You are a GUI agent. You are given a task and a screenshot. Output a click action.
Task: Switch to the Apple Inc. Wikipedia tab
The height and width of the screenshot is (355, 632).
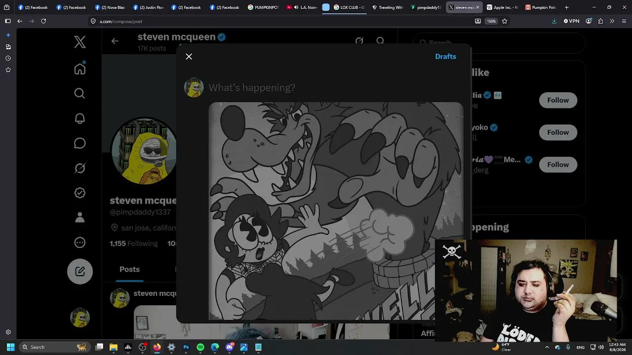(503, 7)
